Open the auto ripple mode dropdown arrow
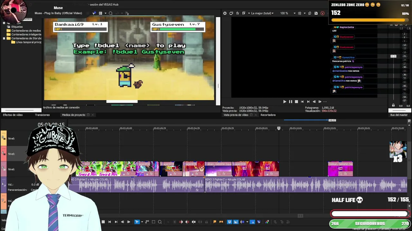This screenshot has height=231, width=412. click(x=247, y=222)
